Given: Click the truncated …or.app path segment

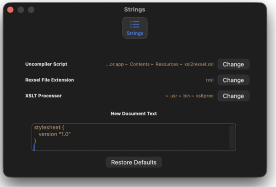Looking at the screenshot, I should click(x=115, y=64).
